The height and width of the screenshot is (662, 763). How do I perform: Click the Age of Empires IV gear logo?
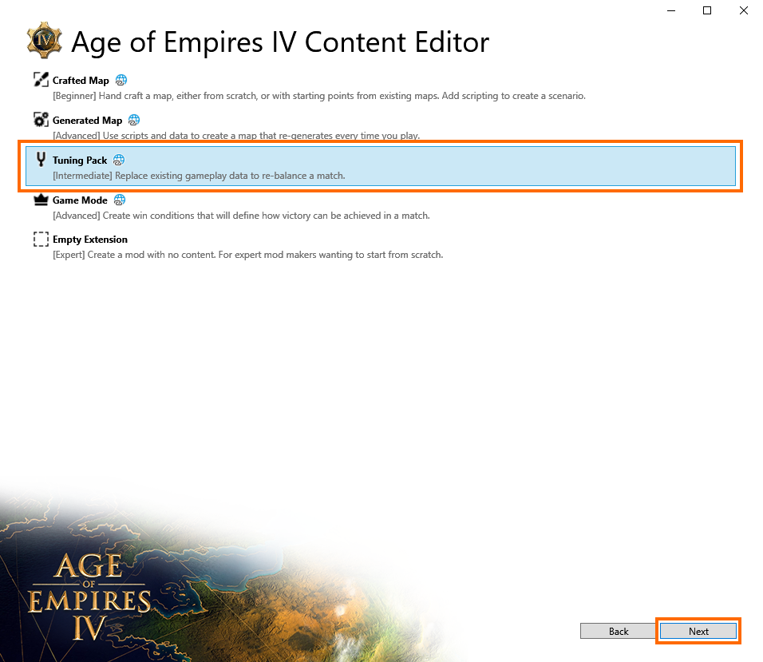click(x=44, y=40)
